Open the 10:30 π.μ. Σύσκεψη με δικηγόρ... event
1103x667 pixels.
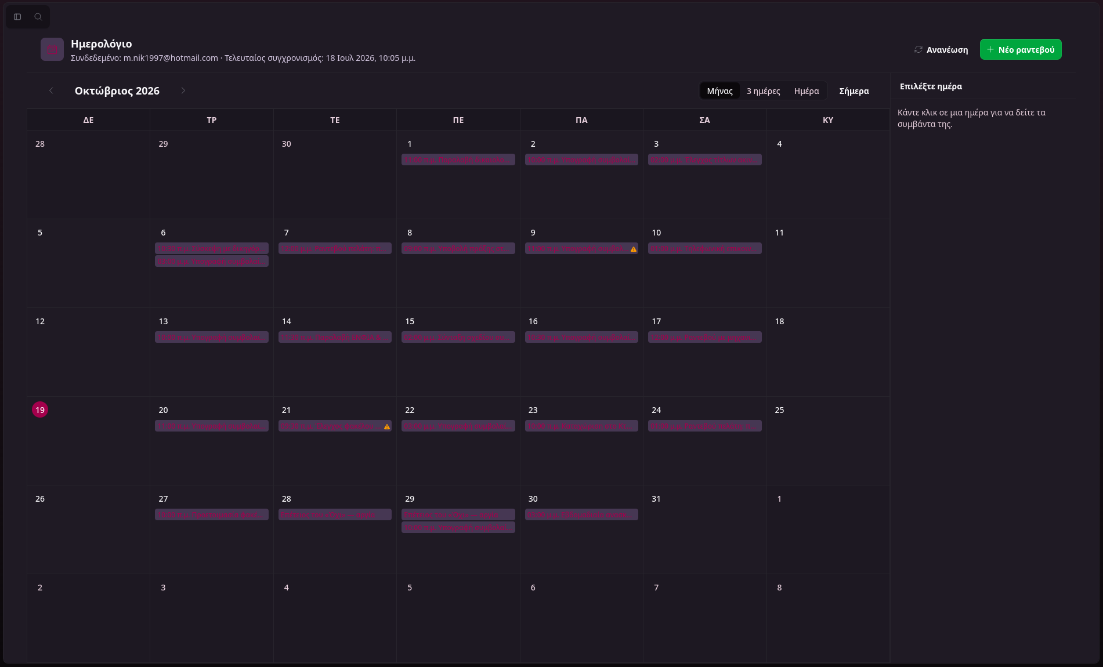(x=212, y=248)
